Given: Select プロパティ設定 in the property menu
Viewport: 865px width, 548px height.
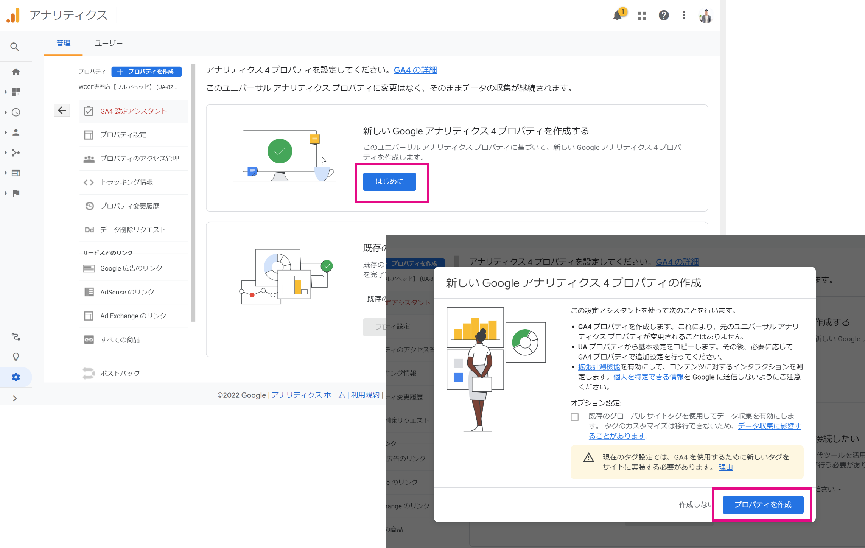Looking at the screenshot, I should coord(123,135).
